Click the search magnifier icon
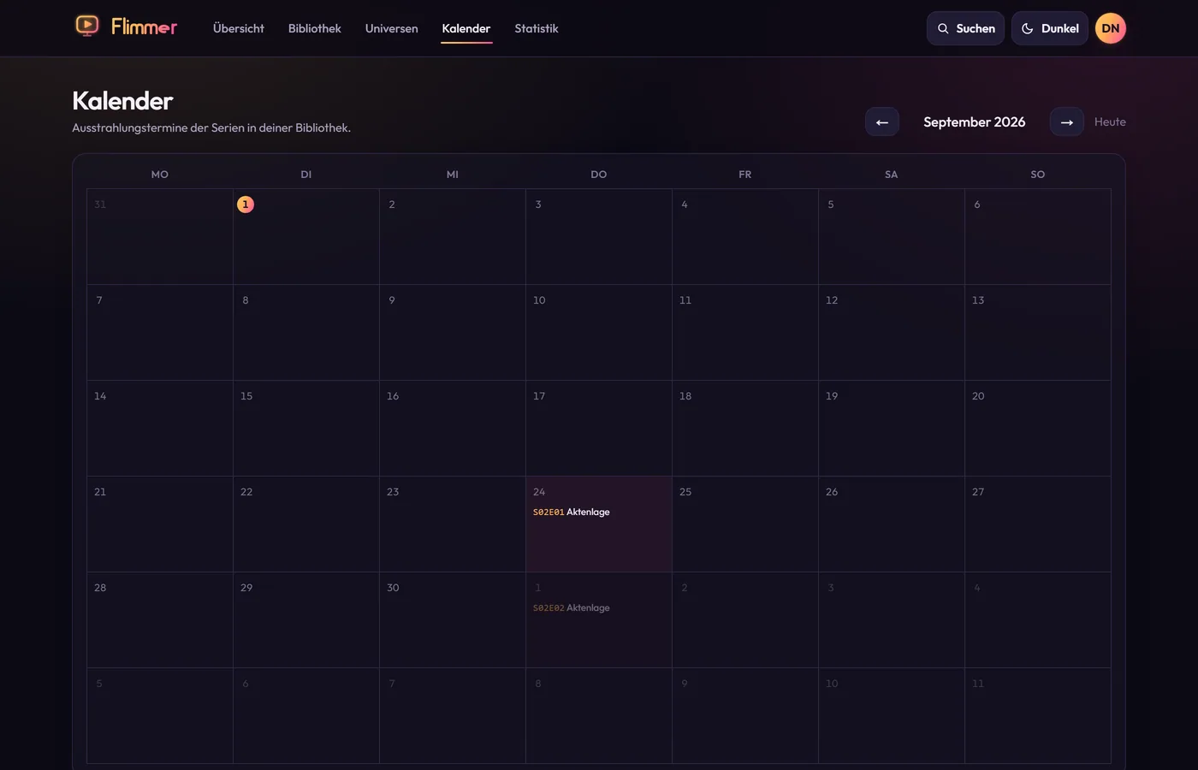This screenshot has height=770, width=1198. click(943, 28)
